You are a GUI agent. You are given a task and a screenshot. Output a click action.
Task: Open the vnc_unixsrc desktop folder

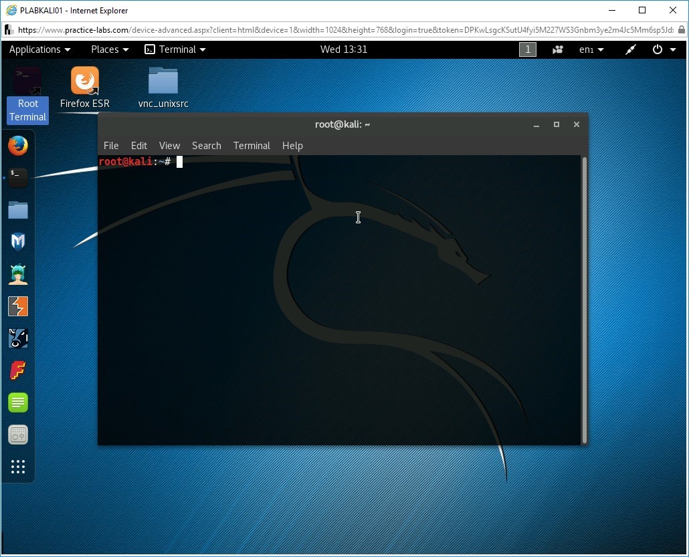tap(163, 88)
